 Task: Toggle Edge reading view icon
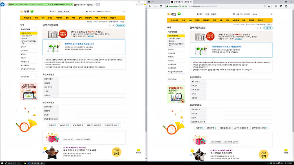click(x=265, y=6)
